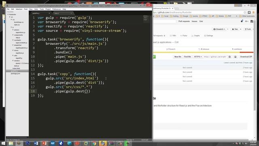This screenshot has height=146, width=259.
Task: Open the HTTPS clone protocol dropdown
Action: (198, 57)
